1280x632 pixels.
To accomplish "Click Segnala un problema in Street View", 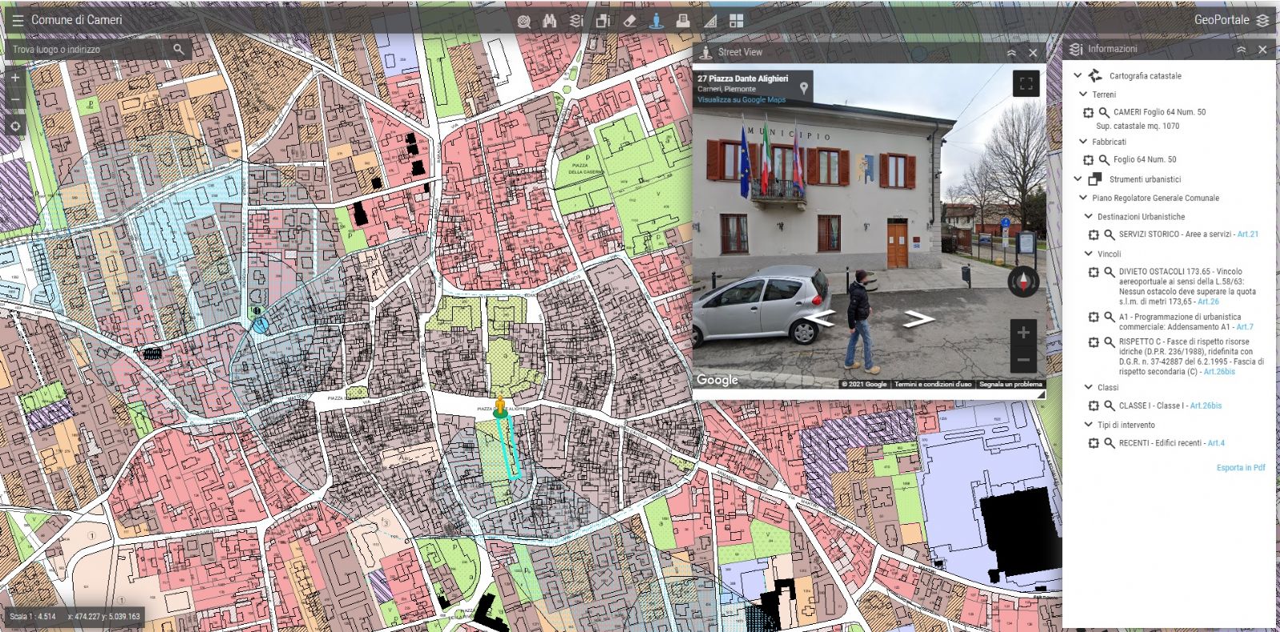I will 1010,385.
